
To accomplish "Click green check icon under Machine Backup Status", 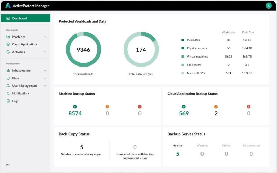I will (75, 106).
